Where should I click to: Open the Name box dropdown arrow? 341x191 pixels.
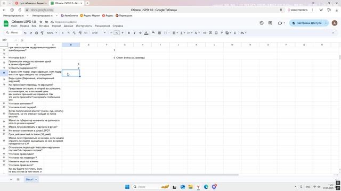[x=15, y=40]
